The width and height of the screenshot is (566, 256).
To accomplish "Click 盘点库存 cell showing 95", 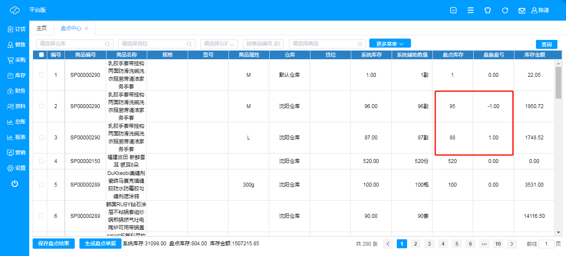I will pos(453,106).
